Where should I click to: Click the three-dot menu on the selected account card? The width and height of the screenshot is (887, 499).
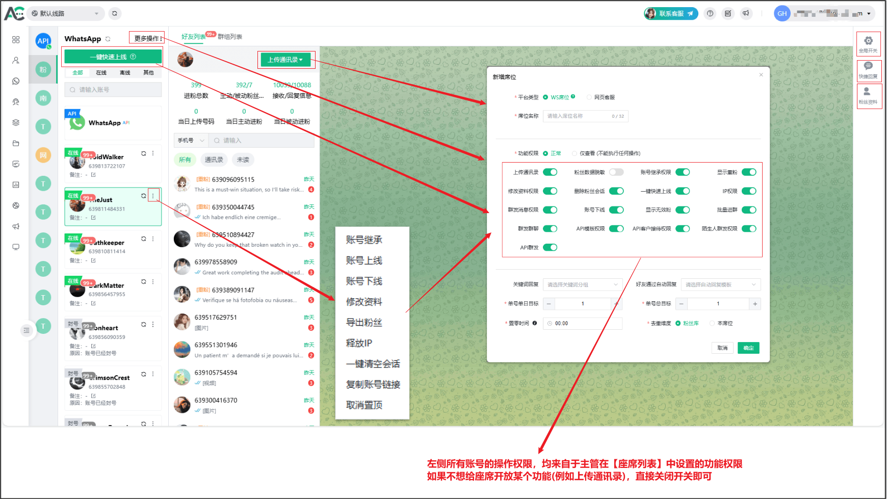(x=153, y=196)
